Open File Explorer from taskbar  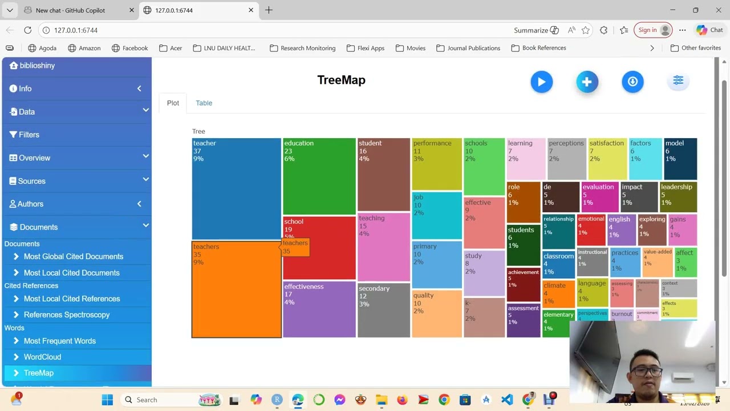(381, 400)
